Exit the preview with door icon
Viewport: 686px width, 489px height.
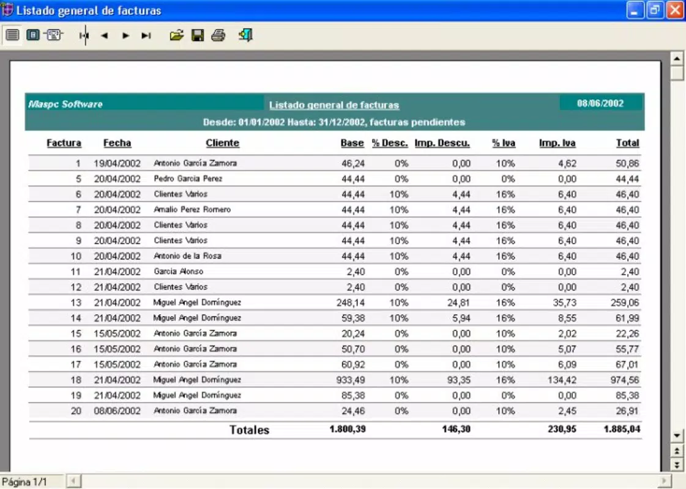coord(245,35)
